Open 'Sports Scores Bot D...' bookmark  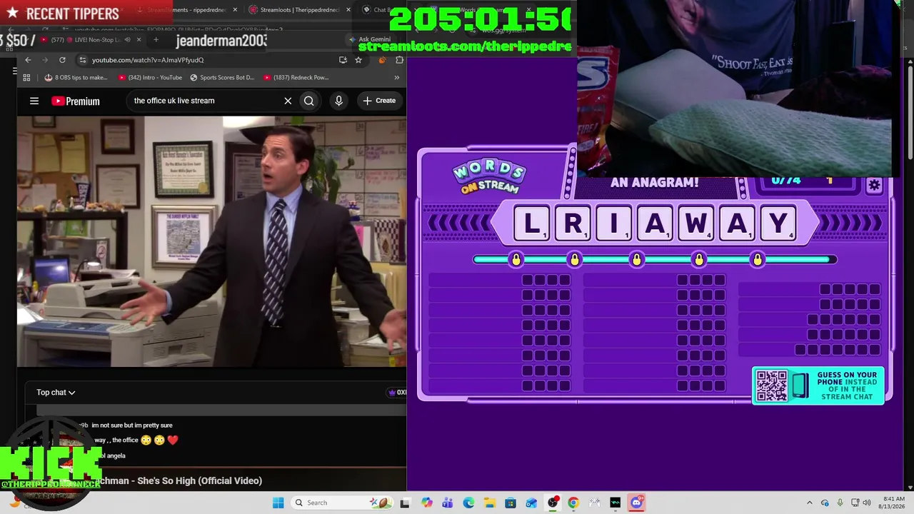coord(221,77)
